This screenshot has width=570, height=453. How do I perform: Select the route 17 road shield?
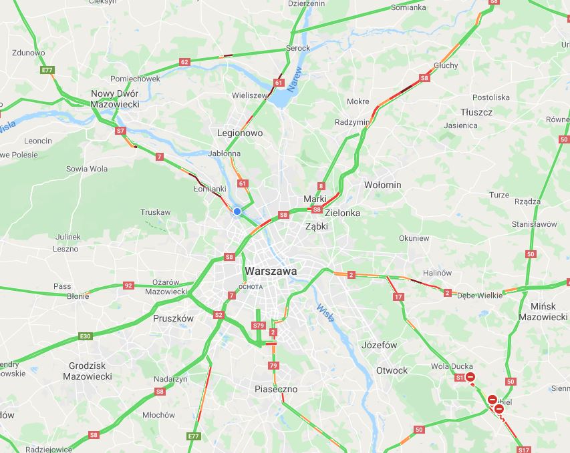(398, 297)
